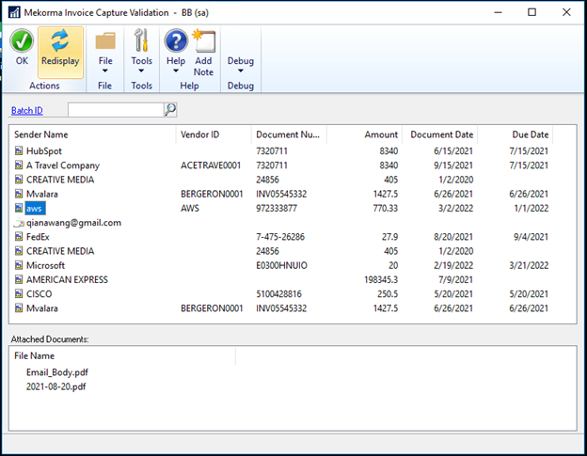587x456 pixels.
Task: Open the Debug dropdown menu
Action: pos(240,65)
